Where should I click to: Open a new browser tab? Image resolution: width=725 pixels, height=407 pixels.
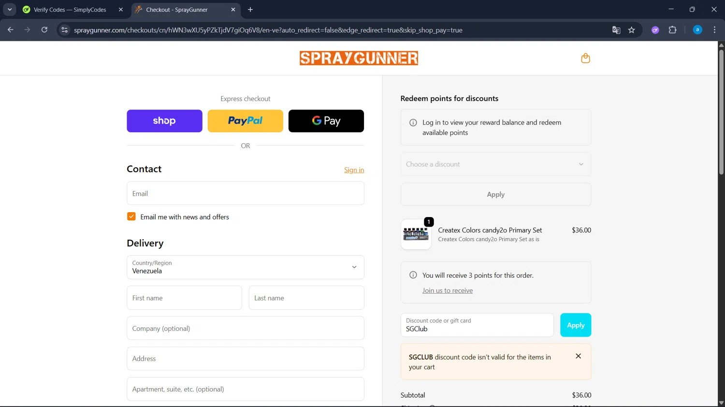click(x=250, y=10)
